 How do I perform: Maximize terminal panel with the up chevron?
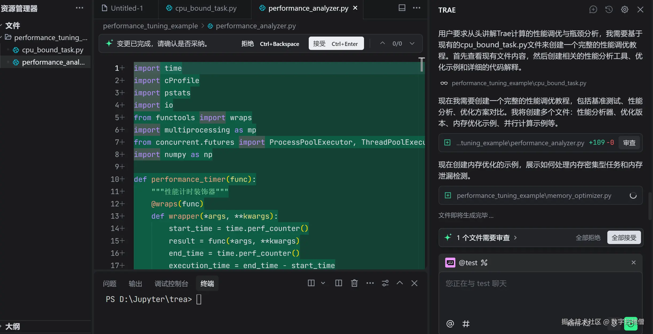tap(400, 283)
